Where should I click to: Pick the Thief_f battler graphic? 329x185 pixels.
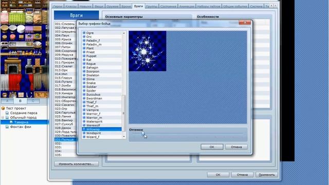pyautogui.click(x=102, y=102)
